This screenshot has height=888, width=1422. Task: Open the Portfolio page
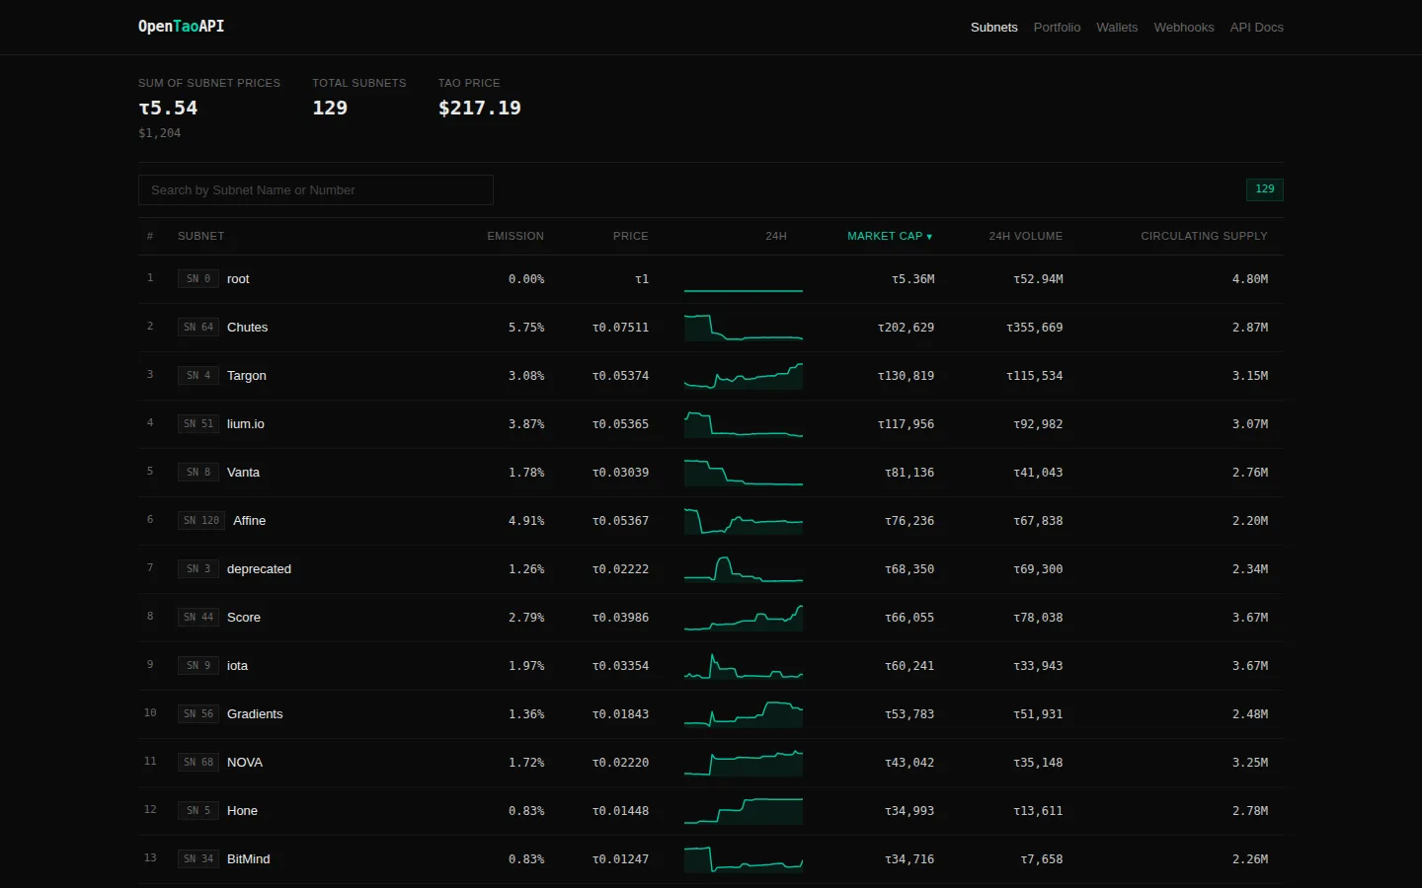point(1057,28)
